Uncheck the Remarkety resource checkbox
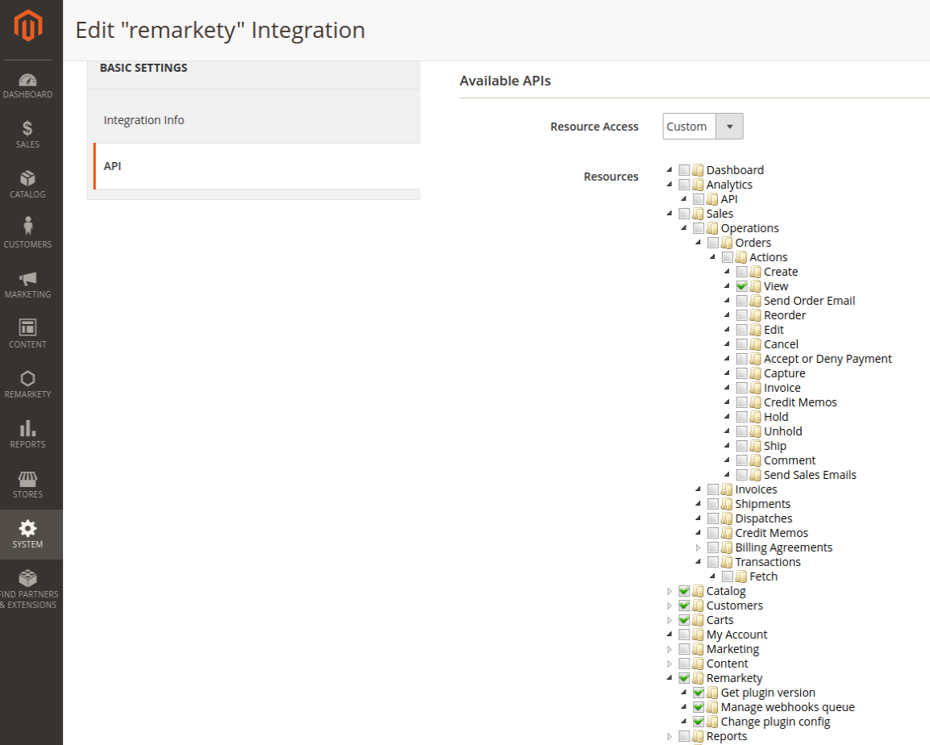Viewport: 930px width, 745px height. pos(684,678)
